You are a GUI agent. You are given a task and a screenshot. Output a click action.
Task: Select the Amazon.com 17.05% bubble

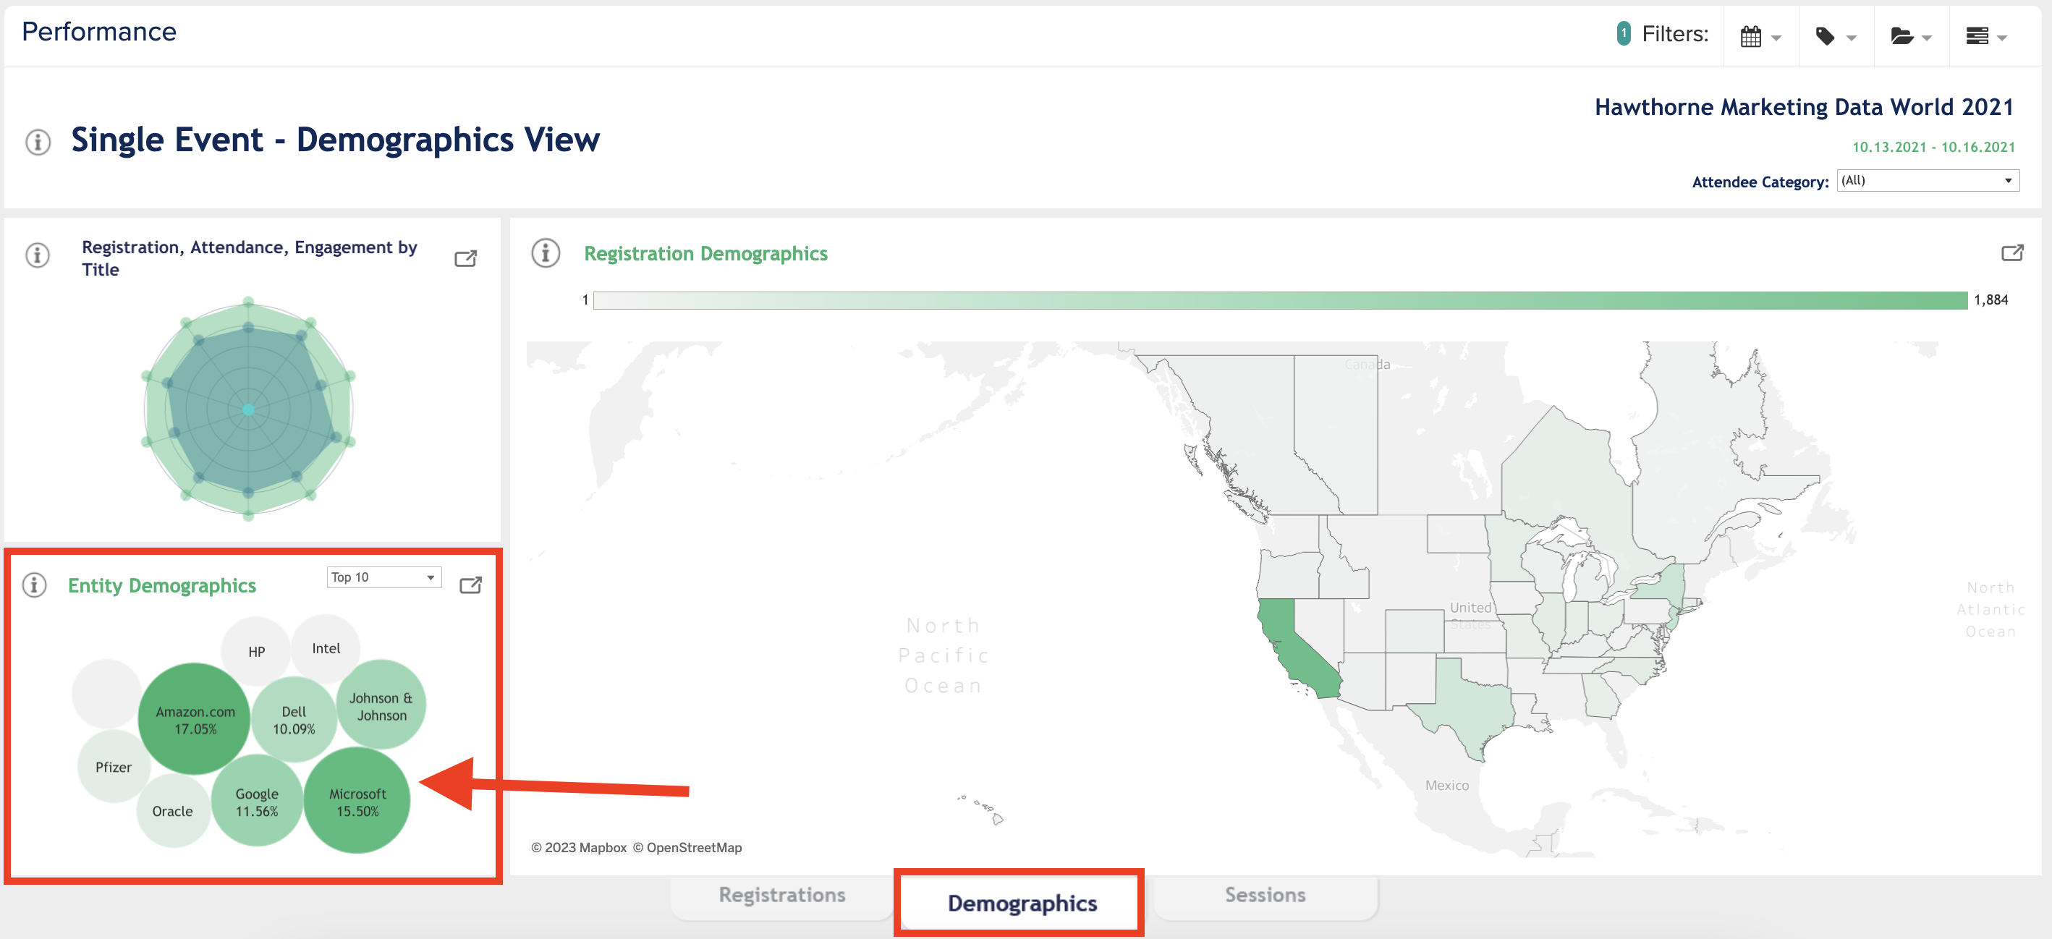[x=195, y=719]
